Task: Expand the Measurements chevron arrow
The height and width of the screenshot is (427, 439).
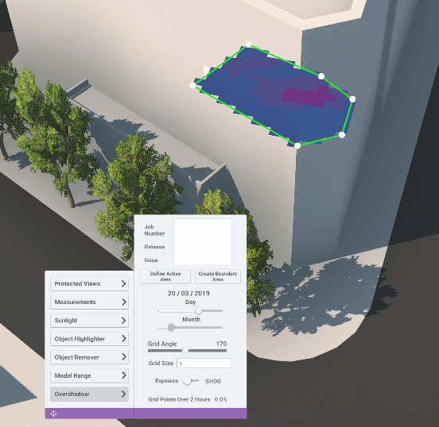Action: [123, 302]
